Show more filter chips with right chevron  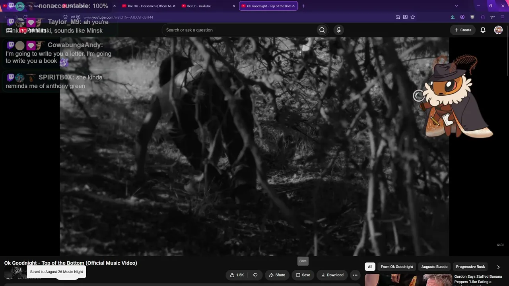click(498, 267)
